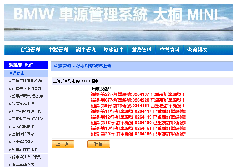Go to 交車確認輸入 page

point(23,142)
